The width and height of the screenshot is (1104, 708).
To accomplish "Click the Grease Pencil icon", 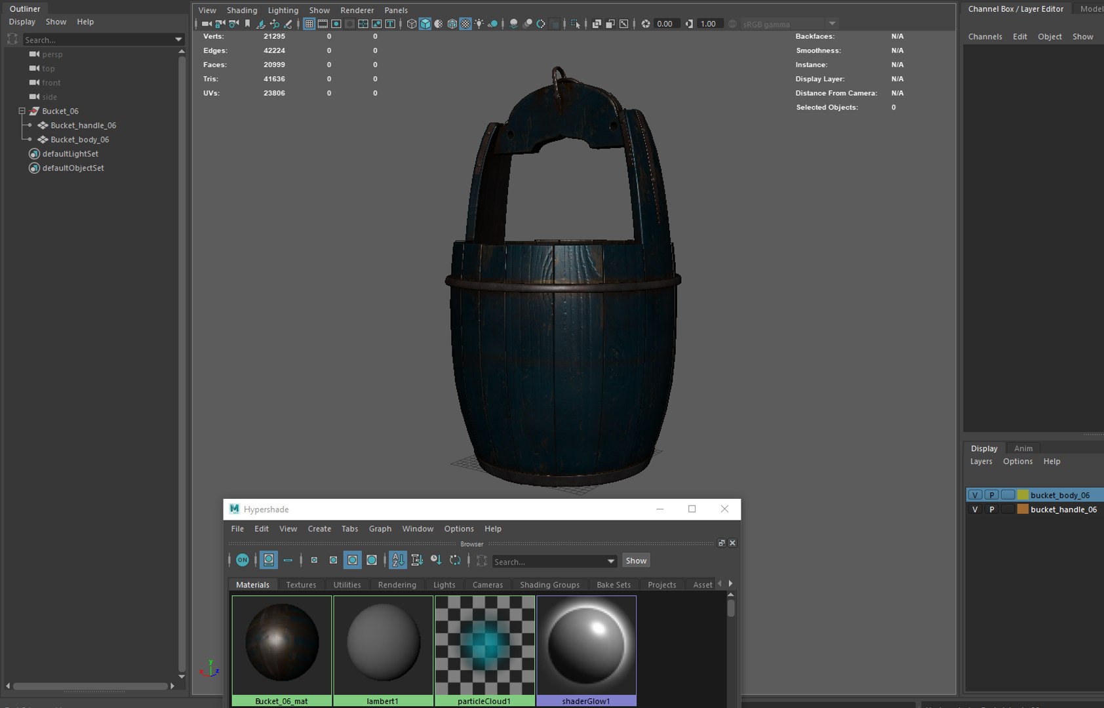I will point(288,24).
